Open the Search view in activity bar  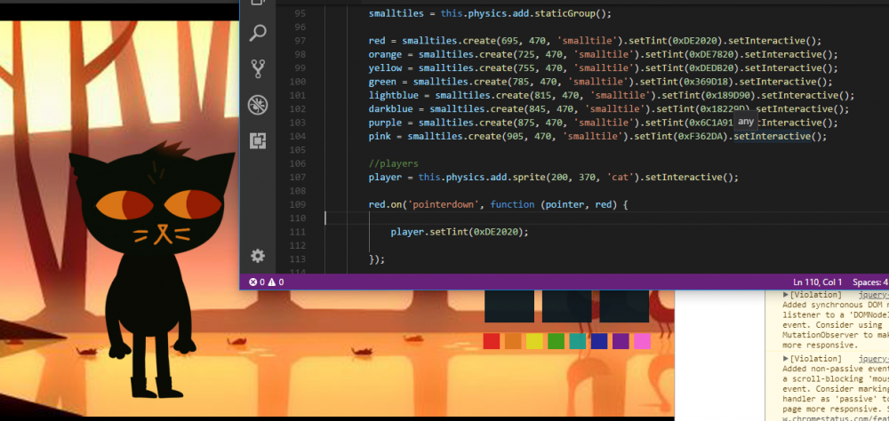[258, 34]
